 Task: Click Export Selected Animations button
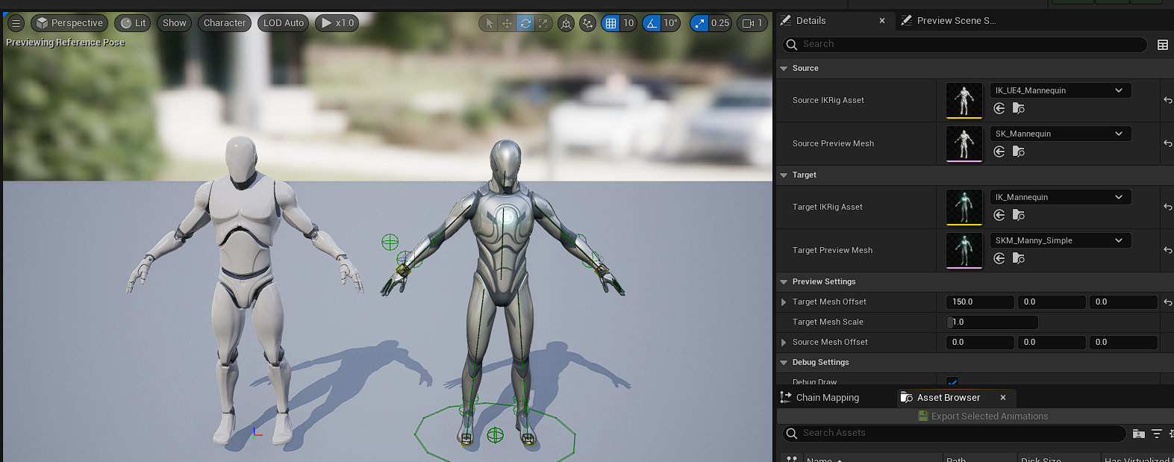[x=983, y=416]
